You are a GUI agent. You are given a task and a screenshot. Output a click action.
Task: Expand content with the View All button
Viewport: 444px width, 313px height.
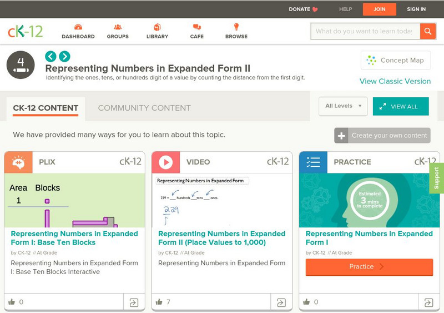tap(401, 106)
